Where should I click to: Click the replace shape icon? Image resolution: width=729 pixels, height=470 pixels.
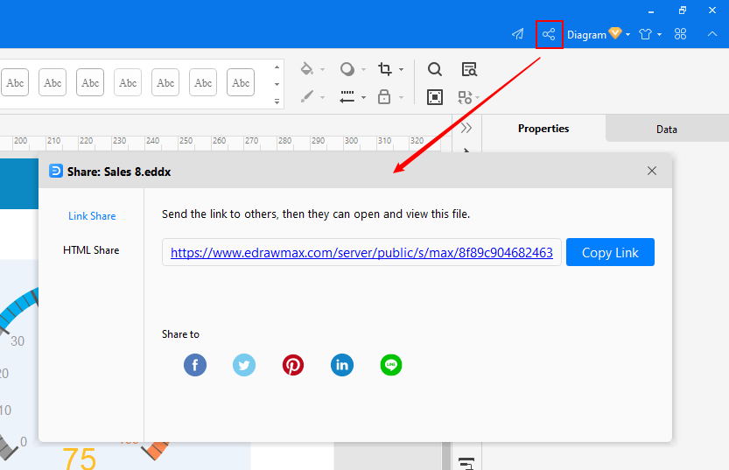[465, 97]
